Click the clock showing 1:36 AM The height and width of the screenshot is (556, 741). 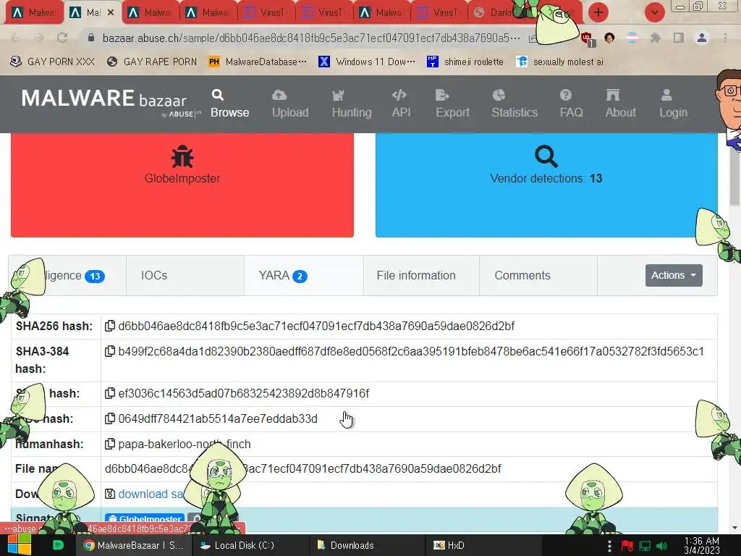pos(702,545)
